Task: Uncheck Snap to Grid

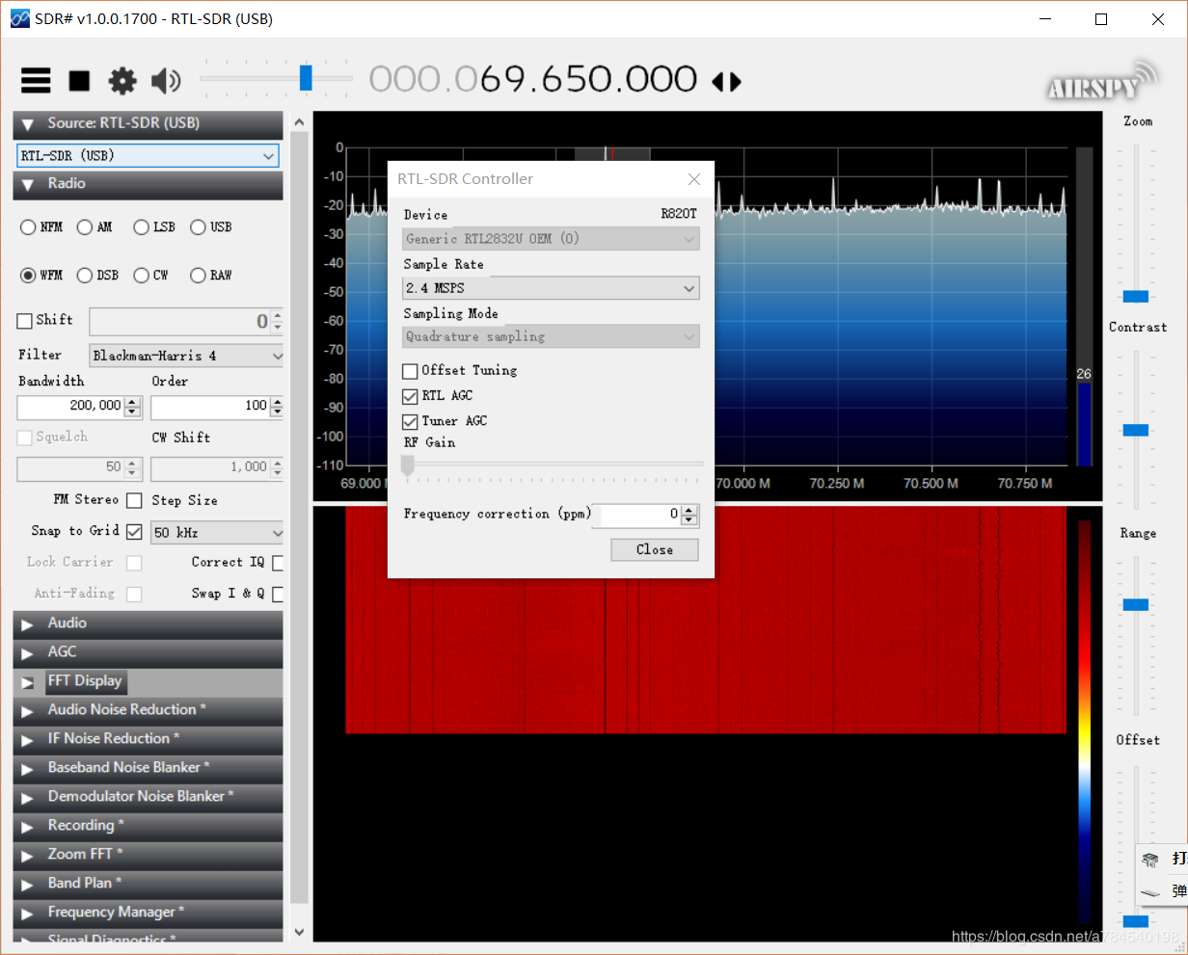Action: [x=134, y=532]
